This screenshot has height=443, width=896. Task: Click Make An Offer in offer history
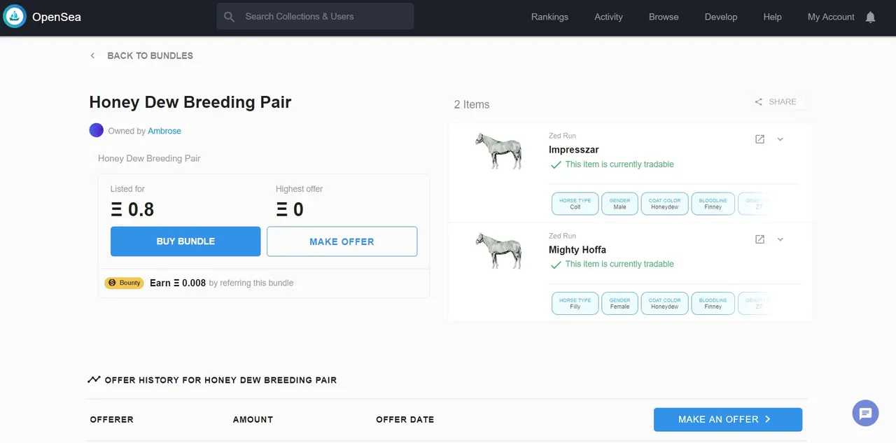pos(728,419)
